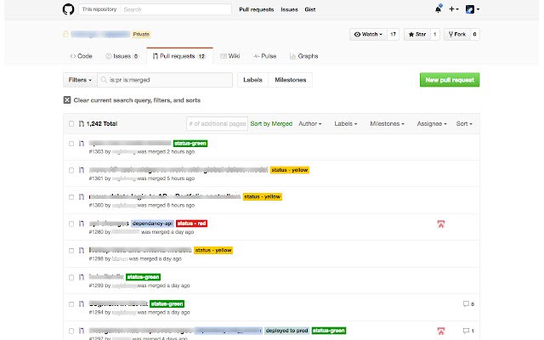Click Clear current search query, filters, and sorts
Viewport: 544px width, 340px height.
pyautogui.click(x=137, y=100)
